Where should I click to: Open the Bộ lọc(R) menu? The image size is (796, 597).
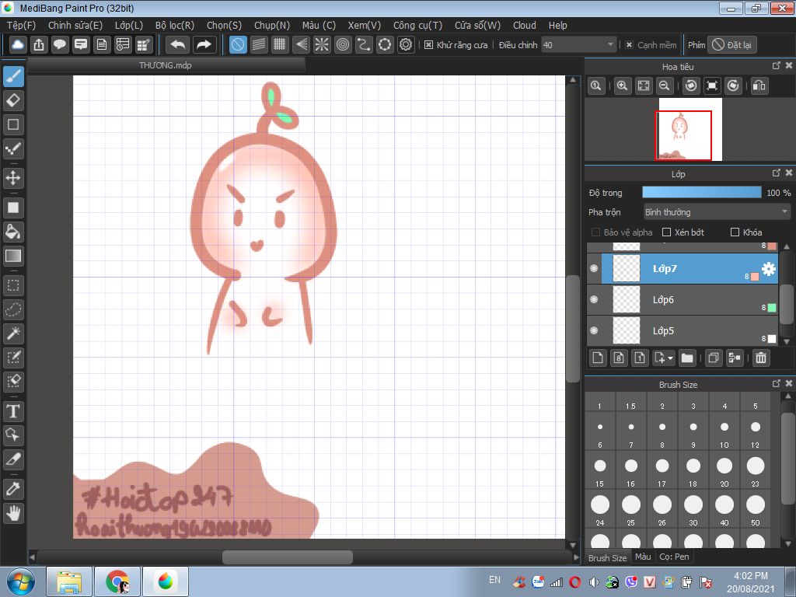tap(174, 26)
